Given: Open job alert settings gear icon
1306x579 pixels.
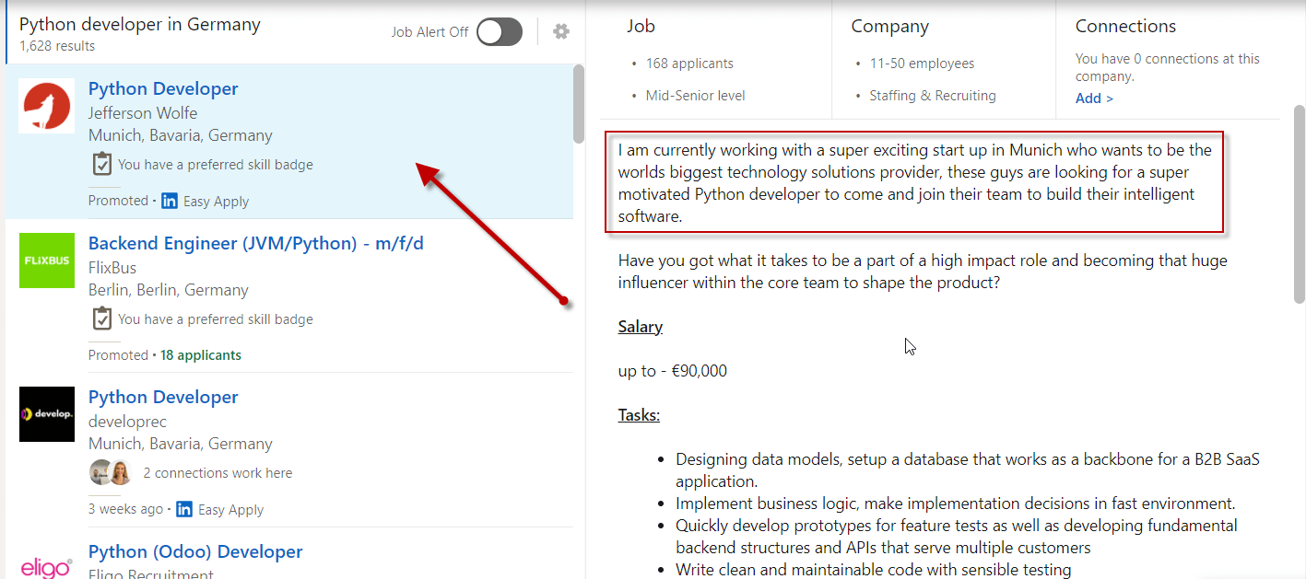Looking at the screenshot, I should (561, 32).
